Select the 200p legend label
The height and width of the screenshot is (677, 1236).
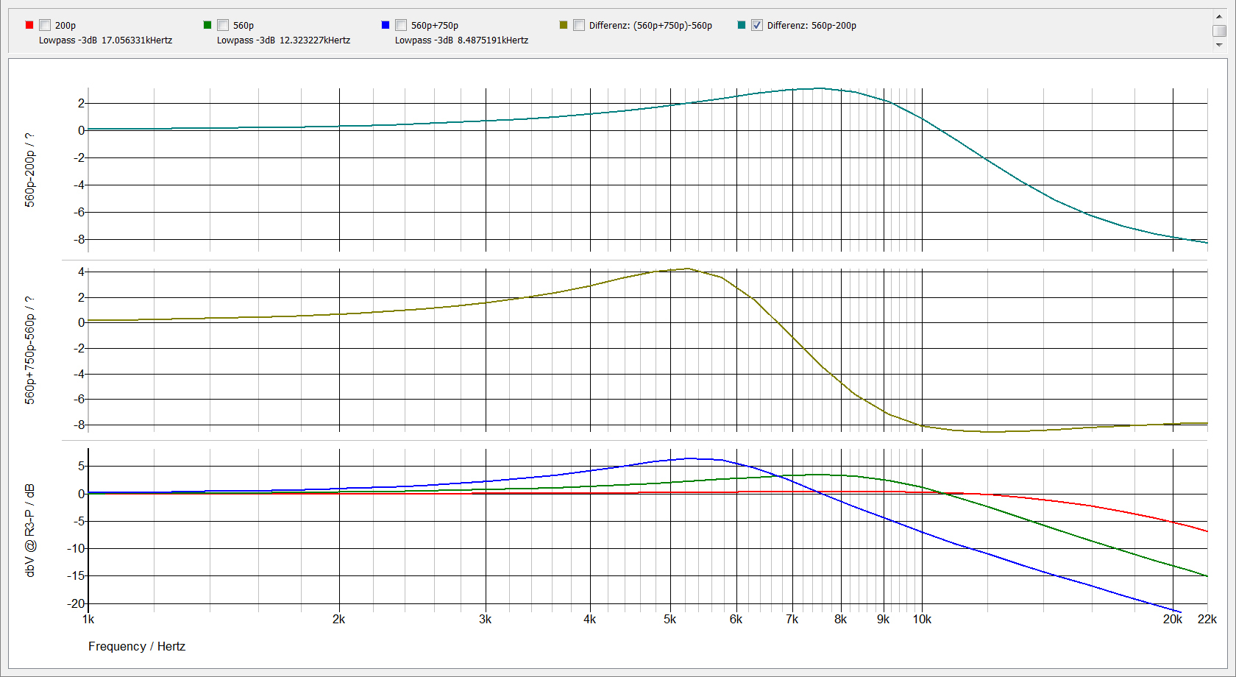click(x=65, y=25)
